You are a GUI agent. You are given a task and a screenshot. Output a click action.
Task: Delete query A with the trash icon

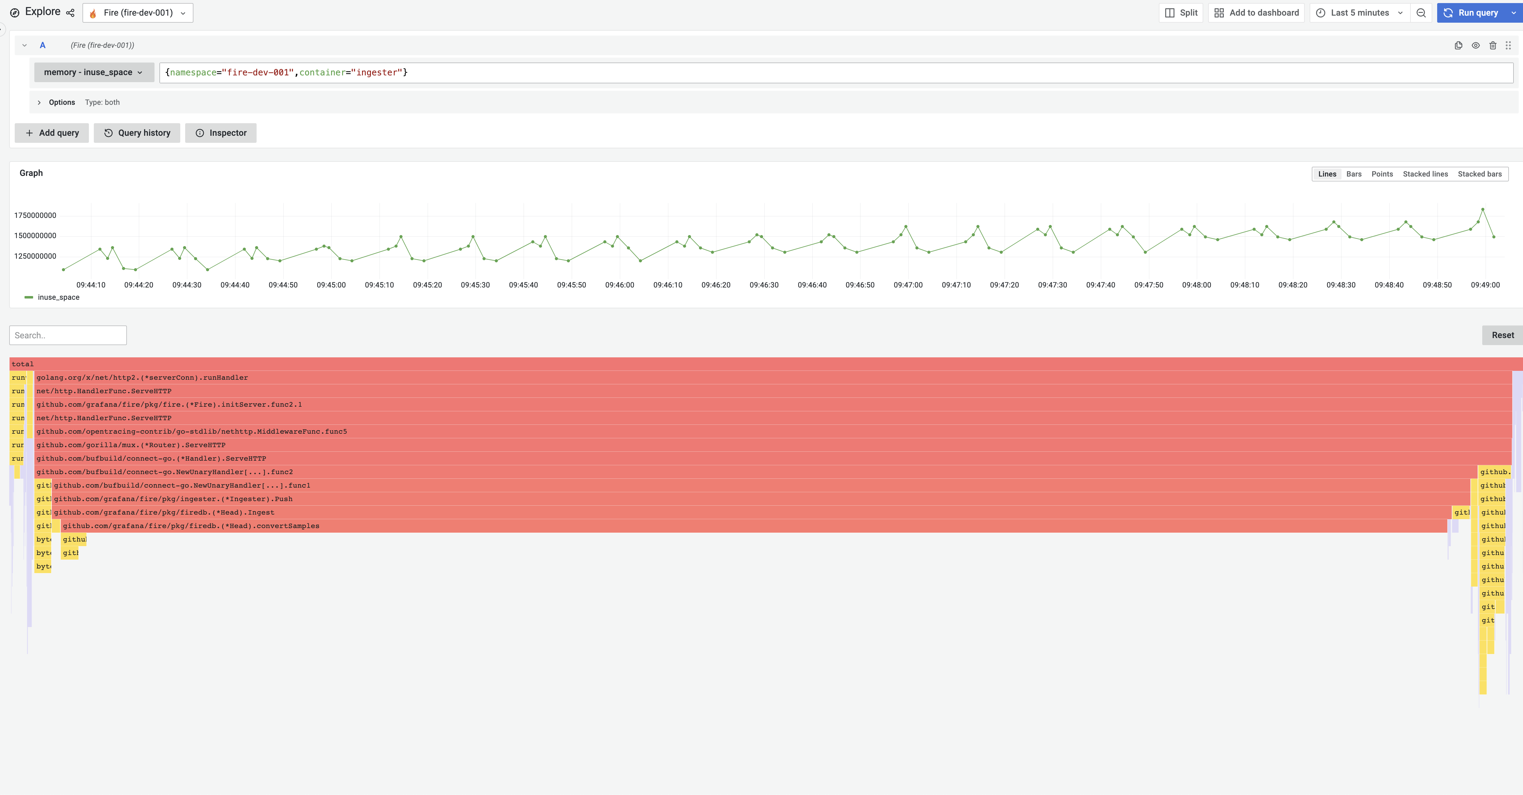(1493, 45)
